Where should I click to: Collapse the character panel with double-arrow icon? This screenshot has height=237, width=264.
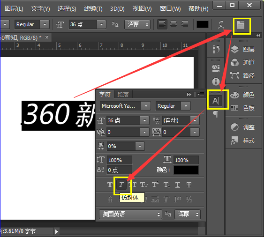click(x=189, y=94)
